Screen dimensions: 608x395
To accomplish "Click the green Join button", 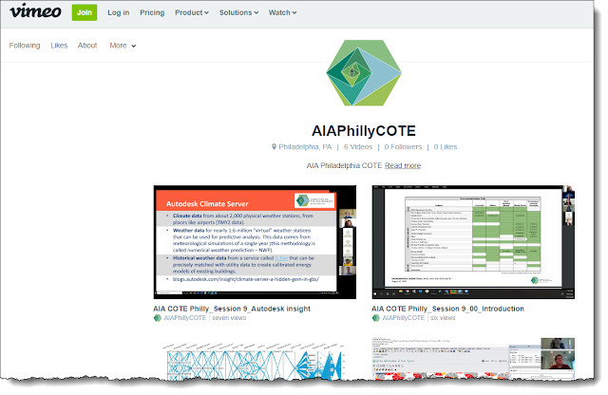I will 85,12.
